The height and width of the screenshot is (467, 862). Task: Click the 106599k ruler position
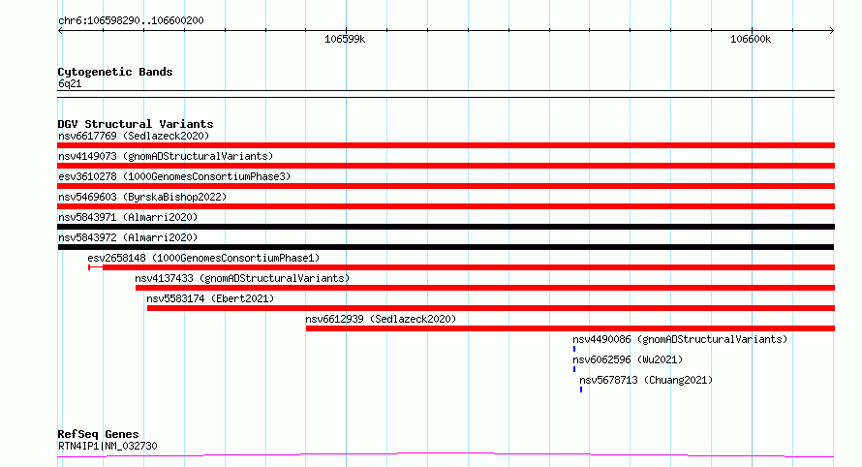(345, 39)
